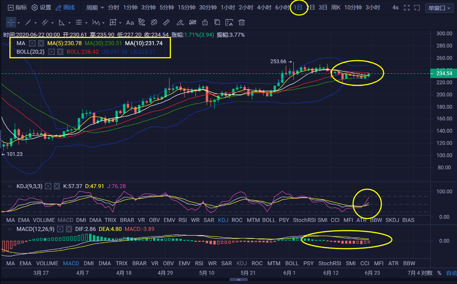Image resolution: width=457 pixels, height=284 pixels.
Task: Switch to 1小时 interval
Action: point(227,8)
